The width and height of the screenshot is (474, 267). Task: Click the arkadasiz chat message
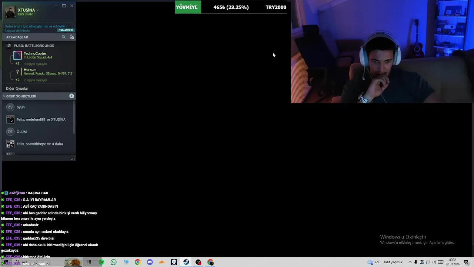click(x=20, y=225)
